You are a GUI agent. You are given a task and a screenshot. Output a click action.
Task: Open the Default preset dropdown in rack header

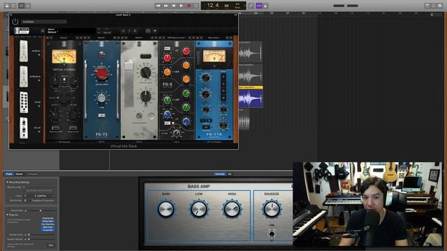(71, 31)
